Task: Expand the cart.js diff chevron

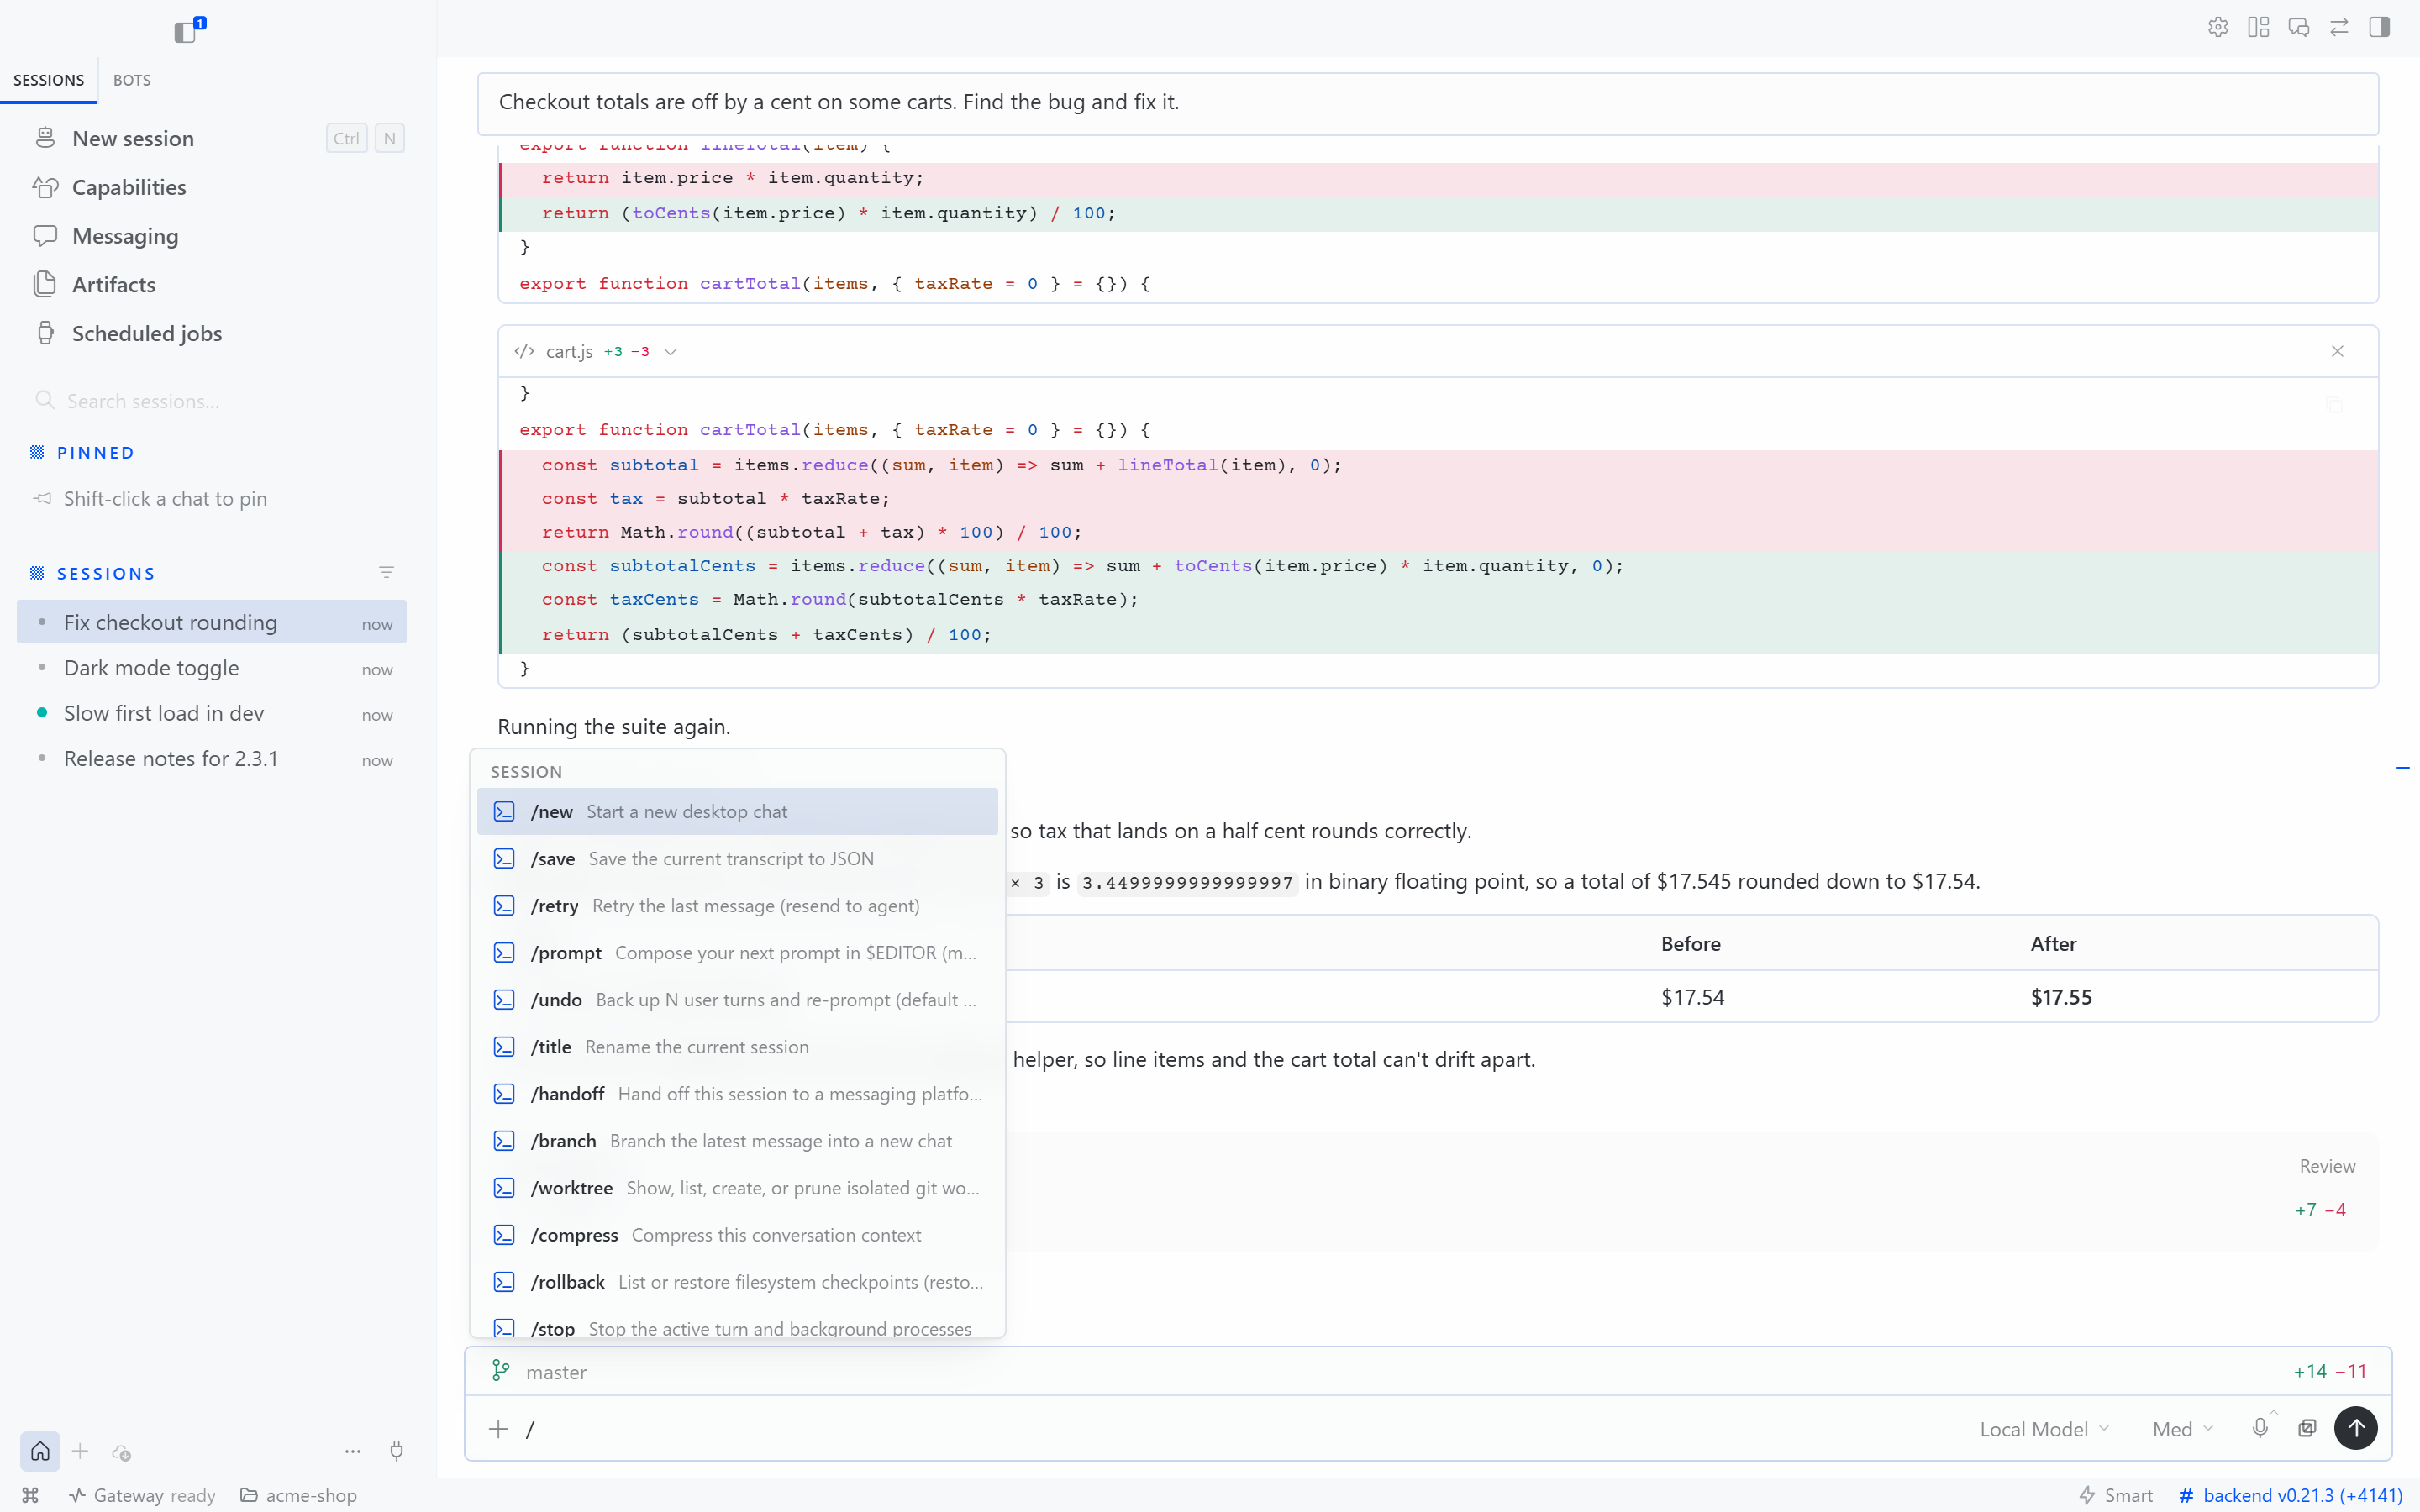Action: point(671,352)
